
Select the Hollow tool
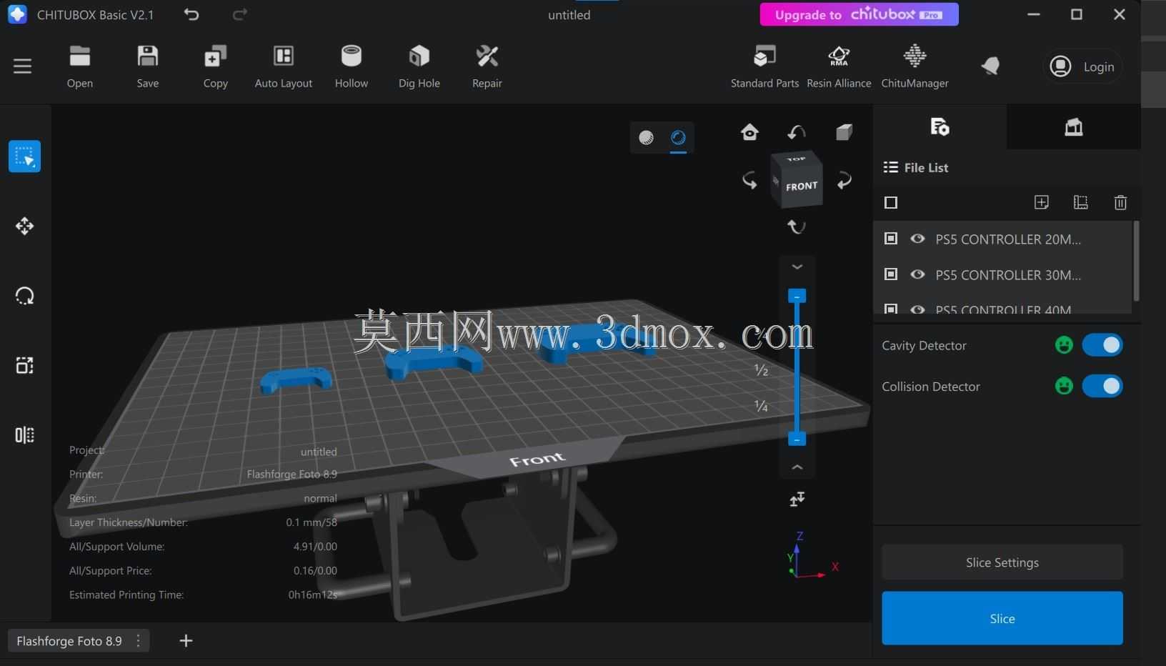(x=352, y=66)
